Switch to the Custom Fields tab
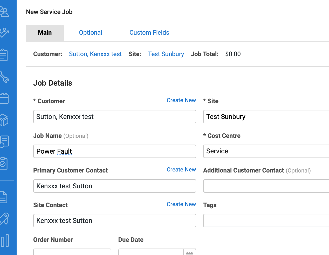 149,33
